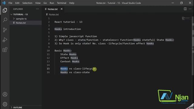Open the Run menu

point(52,3)
